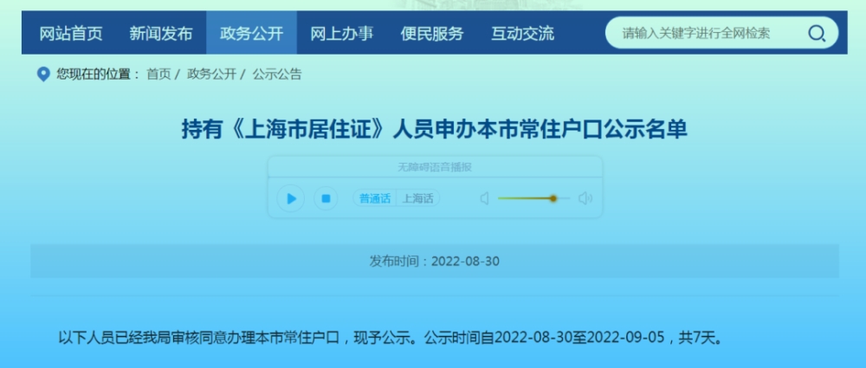Click the search magnifier icon
Screen dimensions: 866x368
pos(817,34)
